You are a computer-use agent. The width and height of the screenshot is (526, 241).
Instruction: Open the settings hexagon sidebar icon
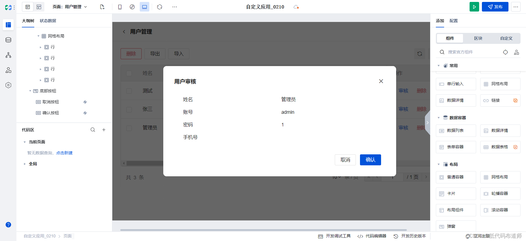(x=8, y=85)
